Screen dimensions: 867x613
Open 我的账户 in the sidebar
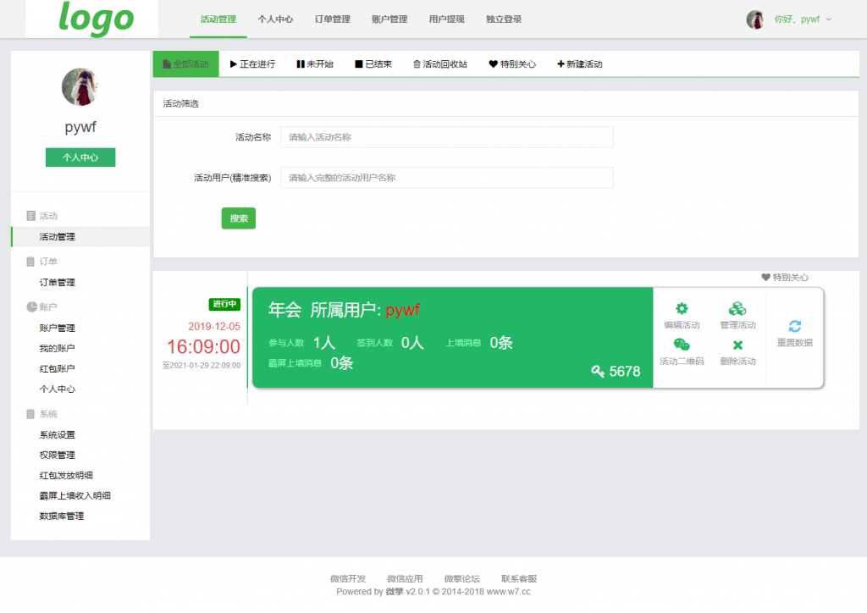tap(58, 348)
